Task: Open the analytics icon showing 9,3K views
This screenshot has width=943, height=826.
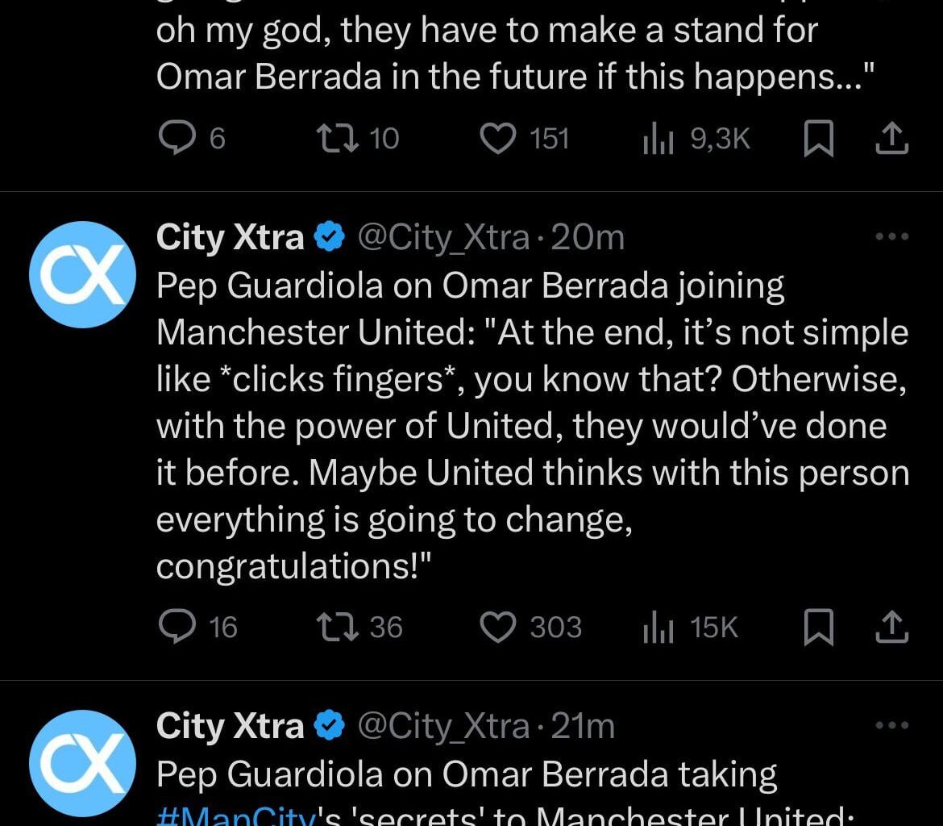Action: [x=659, y=138]
